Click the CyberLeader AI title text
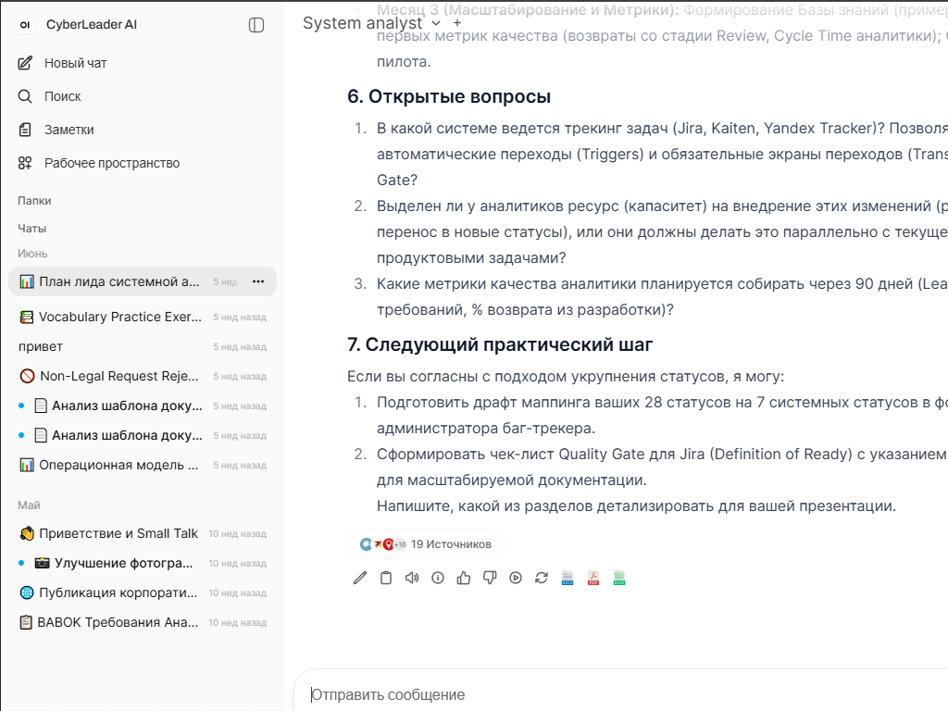Screen dimensions: 948x711 pos(92,25)
